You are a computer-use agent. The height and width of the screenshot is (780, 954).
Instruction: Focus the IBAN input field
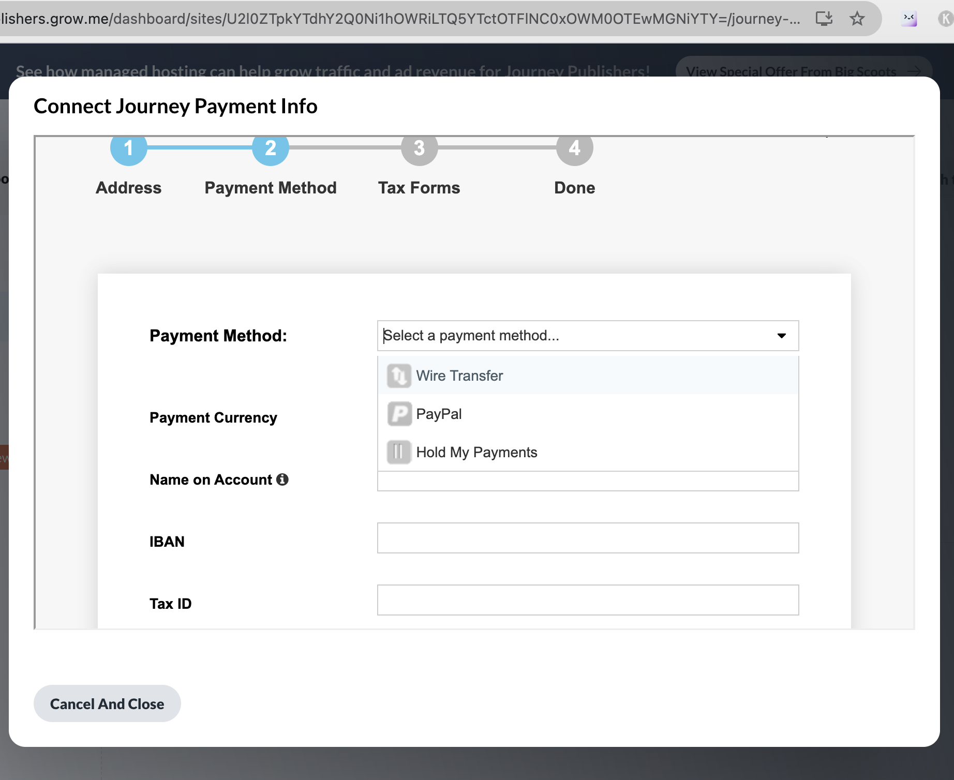pos(588,538)
